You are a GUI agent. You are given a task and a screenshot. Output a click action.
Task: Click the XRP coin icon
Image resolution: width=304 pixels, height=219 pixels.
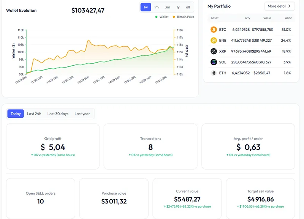[214, 51]
